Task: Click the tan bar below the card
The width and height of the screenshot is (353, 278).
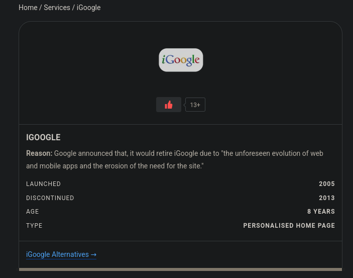Action: (180, 269)
